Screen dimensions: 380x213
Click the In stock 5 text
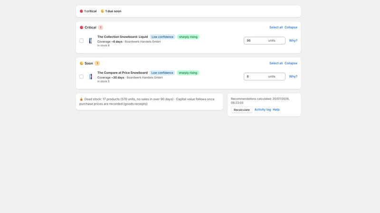pyautogui.click(x=103, y=81)
